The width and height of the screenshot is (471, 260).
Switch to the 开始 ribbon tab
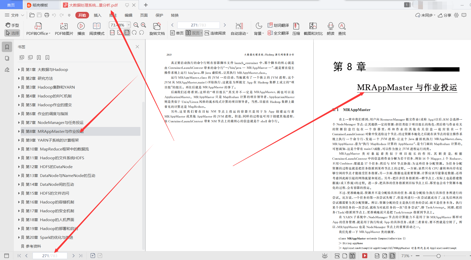point(82,15)
